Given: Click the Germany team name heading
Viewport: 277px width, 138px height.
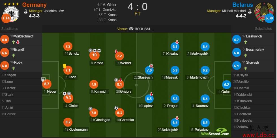Looking at the screenshot, I should click(35, 5).
